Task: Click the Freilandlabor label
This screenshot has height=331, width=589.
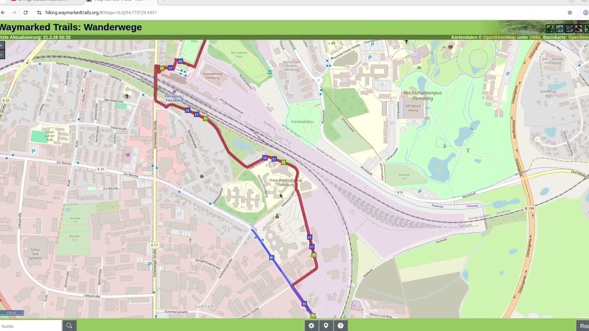Action: tap(302, 122)
